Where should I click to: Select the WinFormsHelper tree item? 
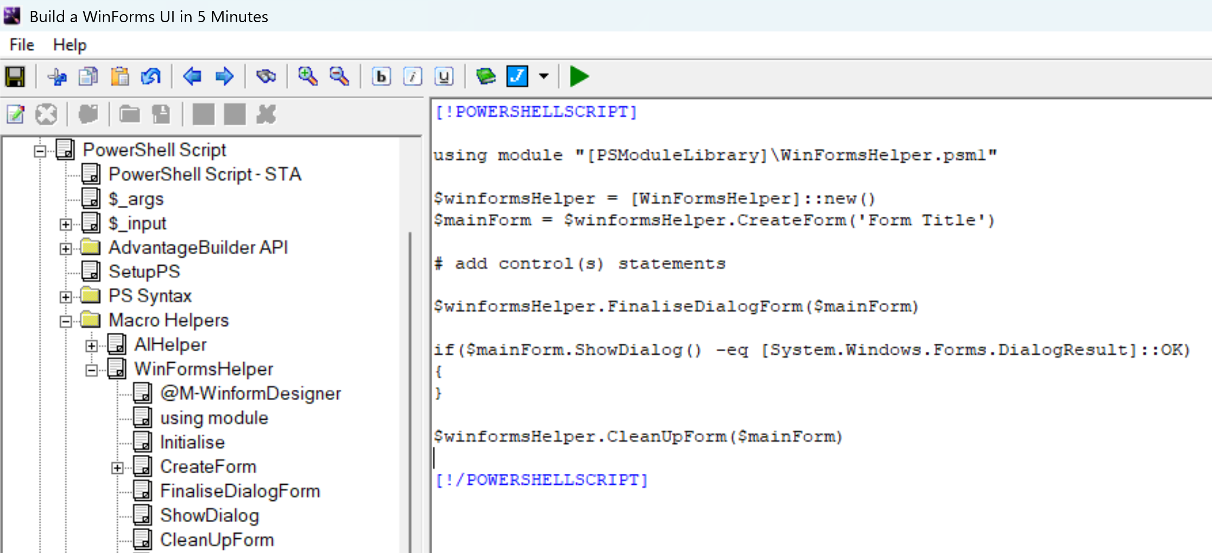pos(204,369)
